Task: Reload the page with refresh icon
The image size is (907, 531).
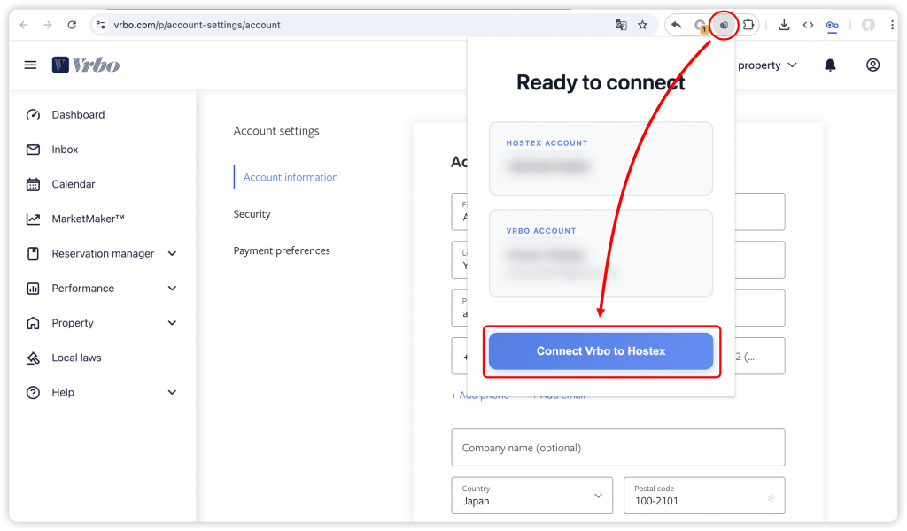Action: (x=72, y=25)
